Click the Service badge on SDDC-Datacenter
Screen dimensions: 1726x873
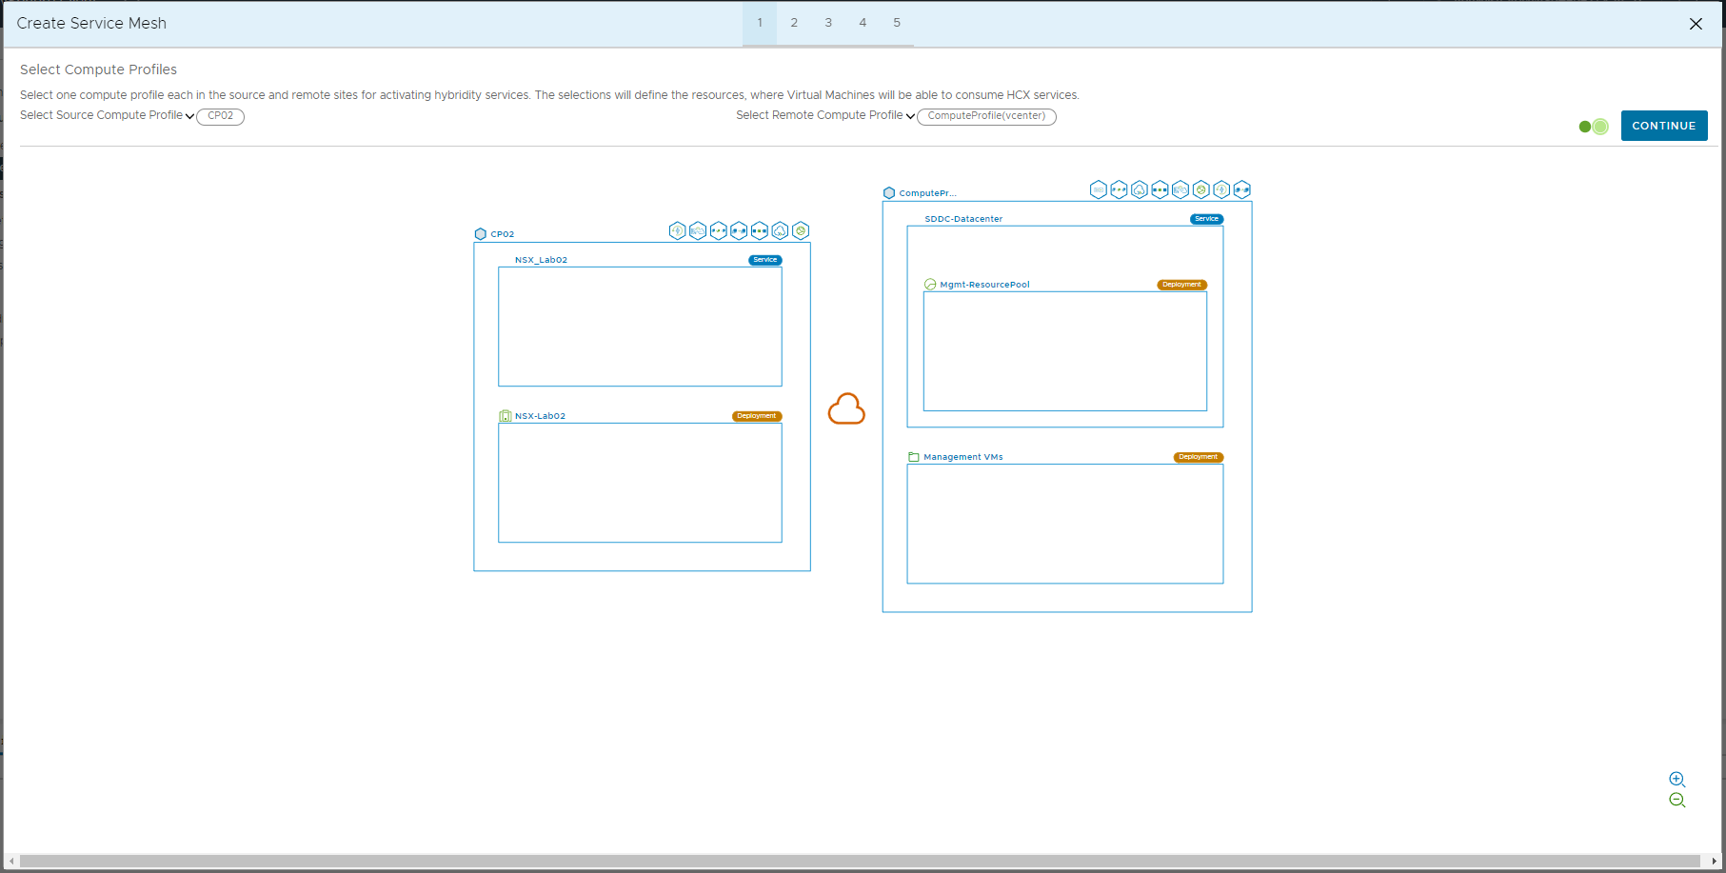[1206, 219]
